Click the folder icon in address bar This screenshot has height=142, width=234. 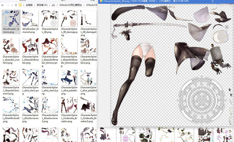tap(20, 5)
